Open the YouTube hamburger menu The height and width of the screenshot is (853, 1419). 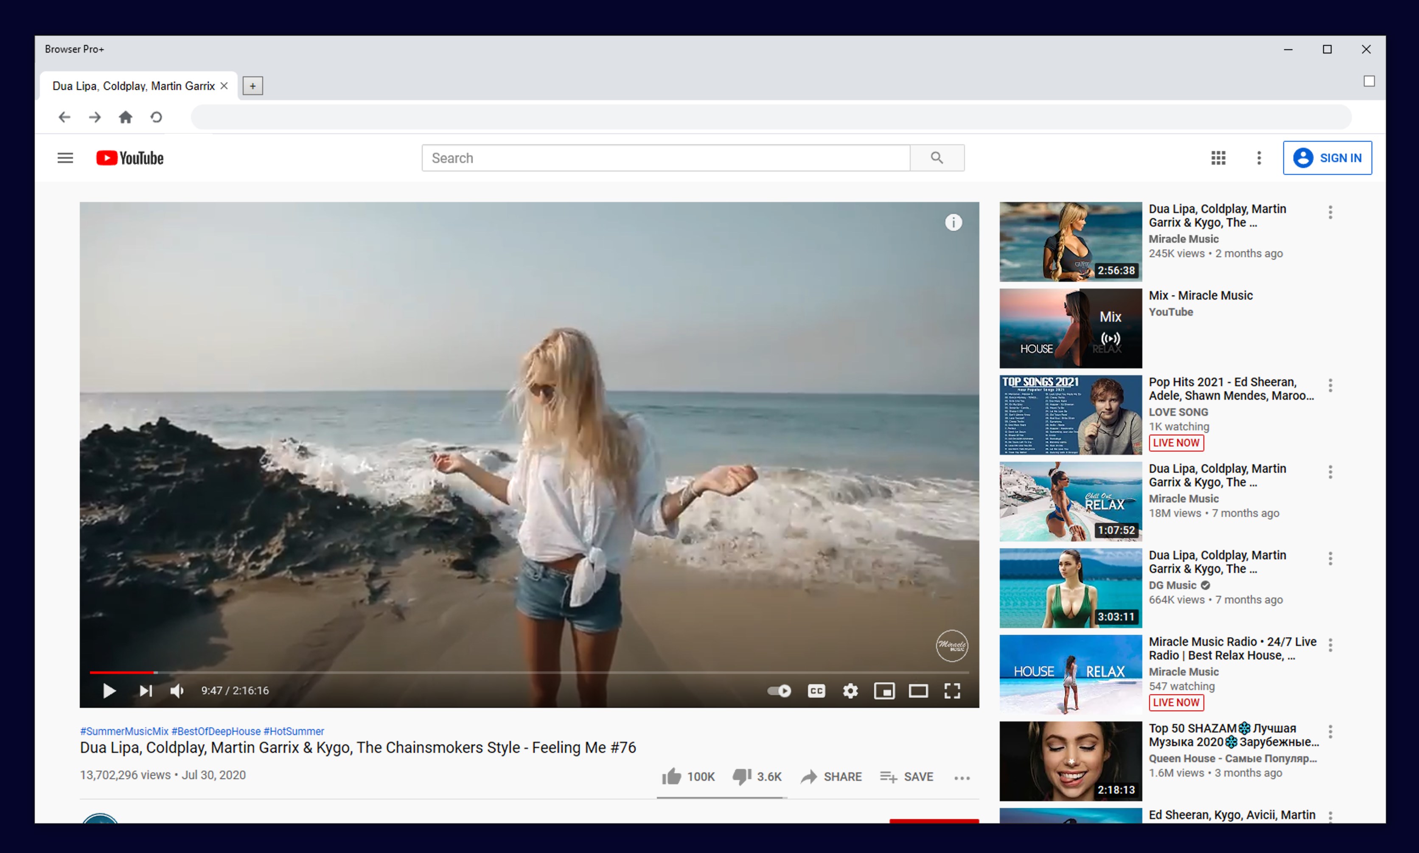pos(65,157)
